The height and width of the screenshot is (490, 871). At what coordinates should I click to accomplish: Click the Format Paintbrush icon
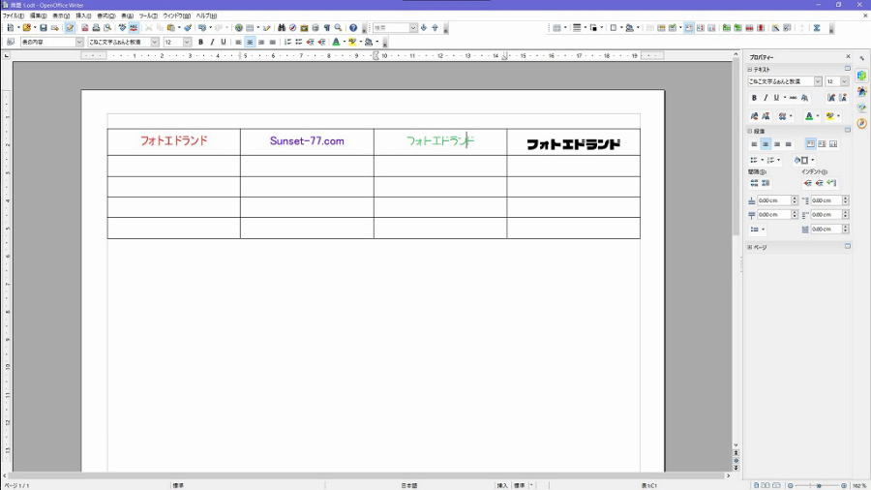[x=188, y=28]
